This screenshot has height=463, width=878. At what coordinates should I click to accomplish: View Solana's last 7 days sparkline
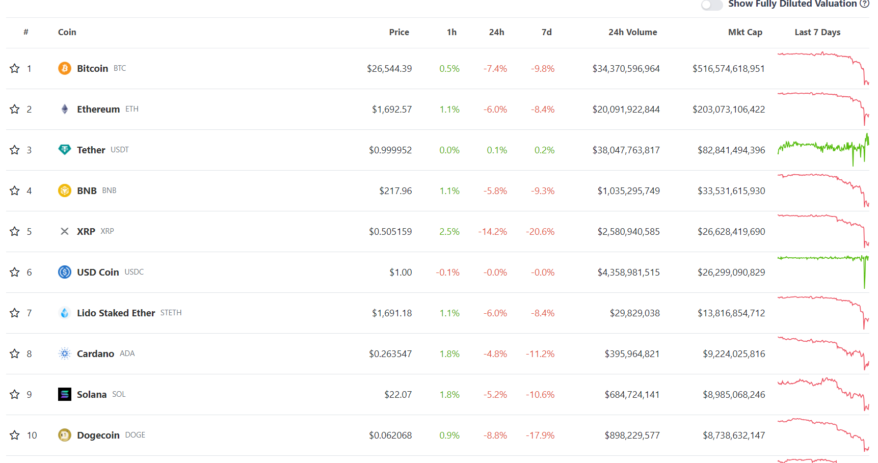pos(823,394)
